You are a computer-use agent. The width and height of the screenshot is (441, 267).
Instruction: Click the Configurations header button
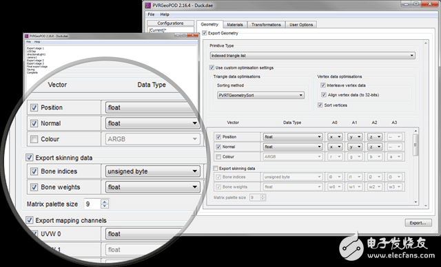tap(170, 23)
